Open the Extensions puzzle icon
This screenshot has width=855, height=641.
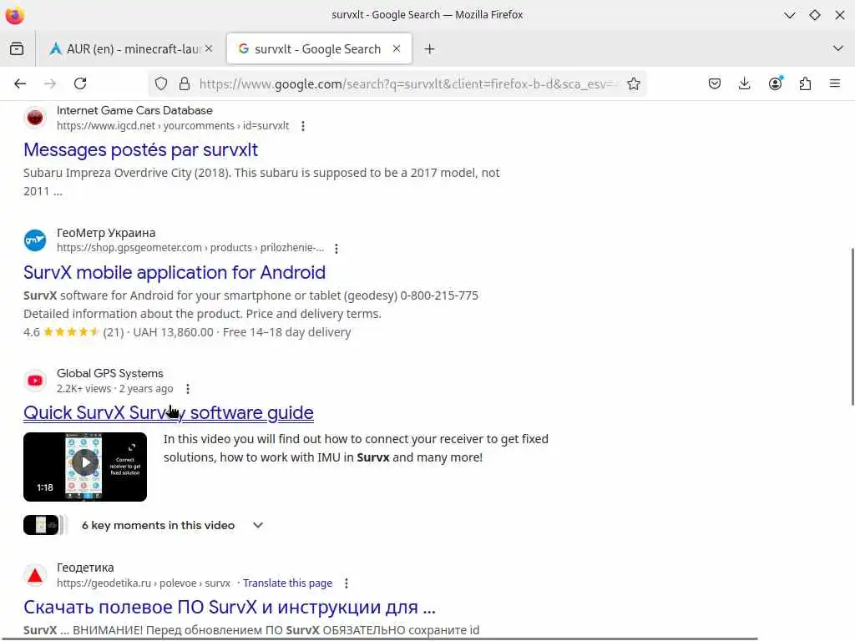point(805,83)
